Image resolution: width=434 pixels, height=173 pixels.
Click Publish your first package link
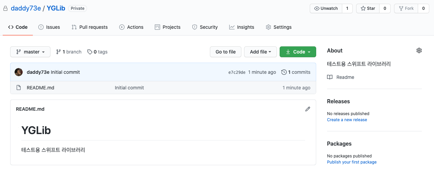point(352,162)
